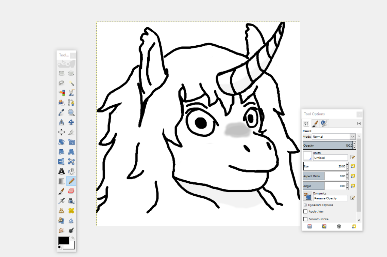This screenshot has height=257, width=387.
Task: Edit the Pressure Opacity dynamics
Action: (x=352, y=198)
